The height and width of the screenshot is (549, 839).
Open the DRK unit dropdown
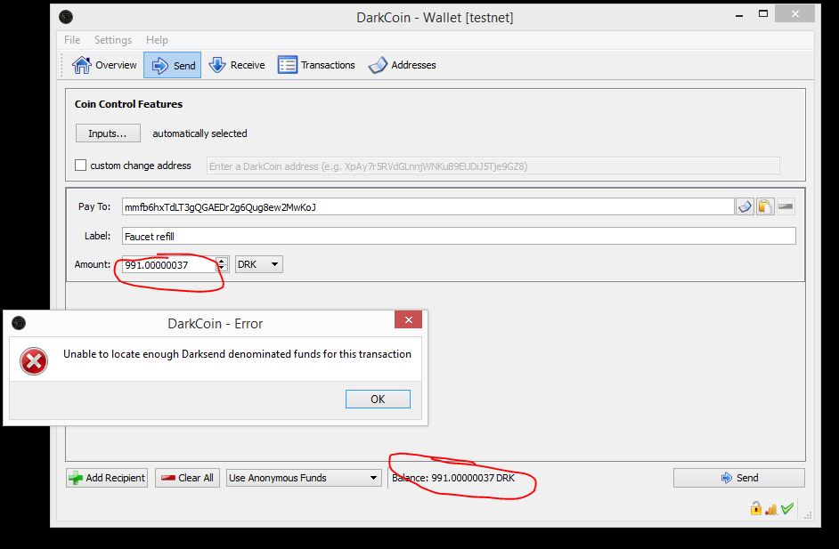259,264
